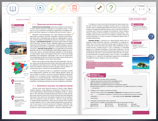Open the teal chat comment bubble
The width and height of the screenshot is (158, 121).
[x=8, y=51]
